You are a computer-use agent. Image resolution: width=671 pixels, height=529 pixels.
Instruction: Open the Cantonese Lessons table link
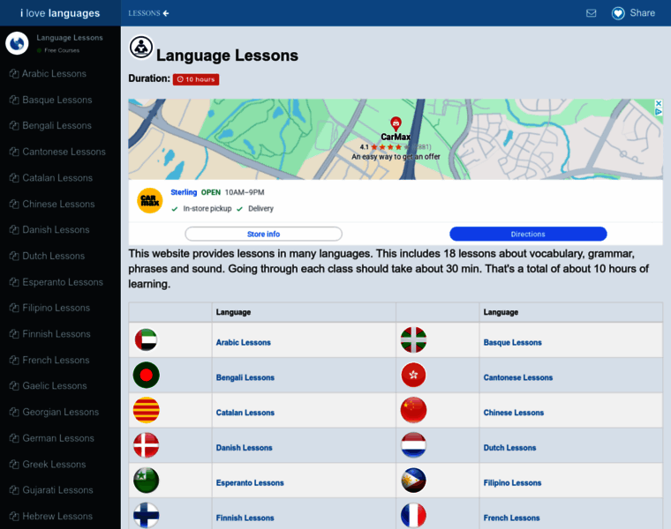click(x=517, y=377)
